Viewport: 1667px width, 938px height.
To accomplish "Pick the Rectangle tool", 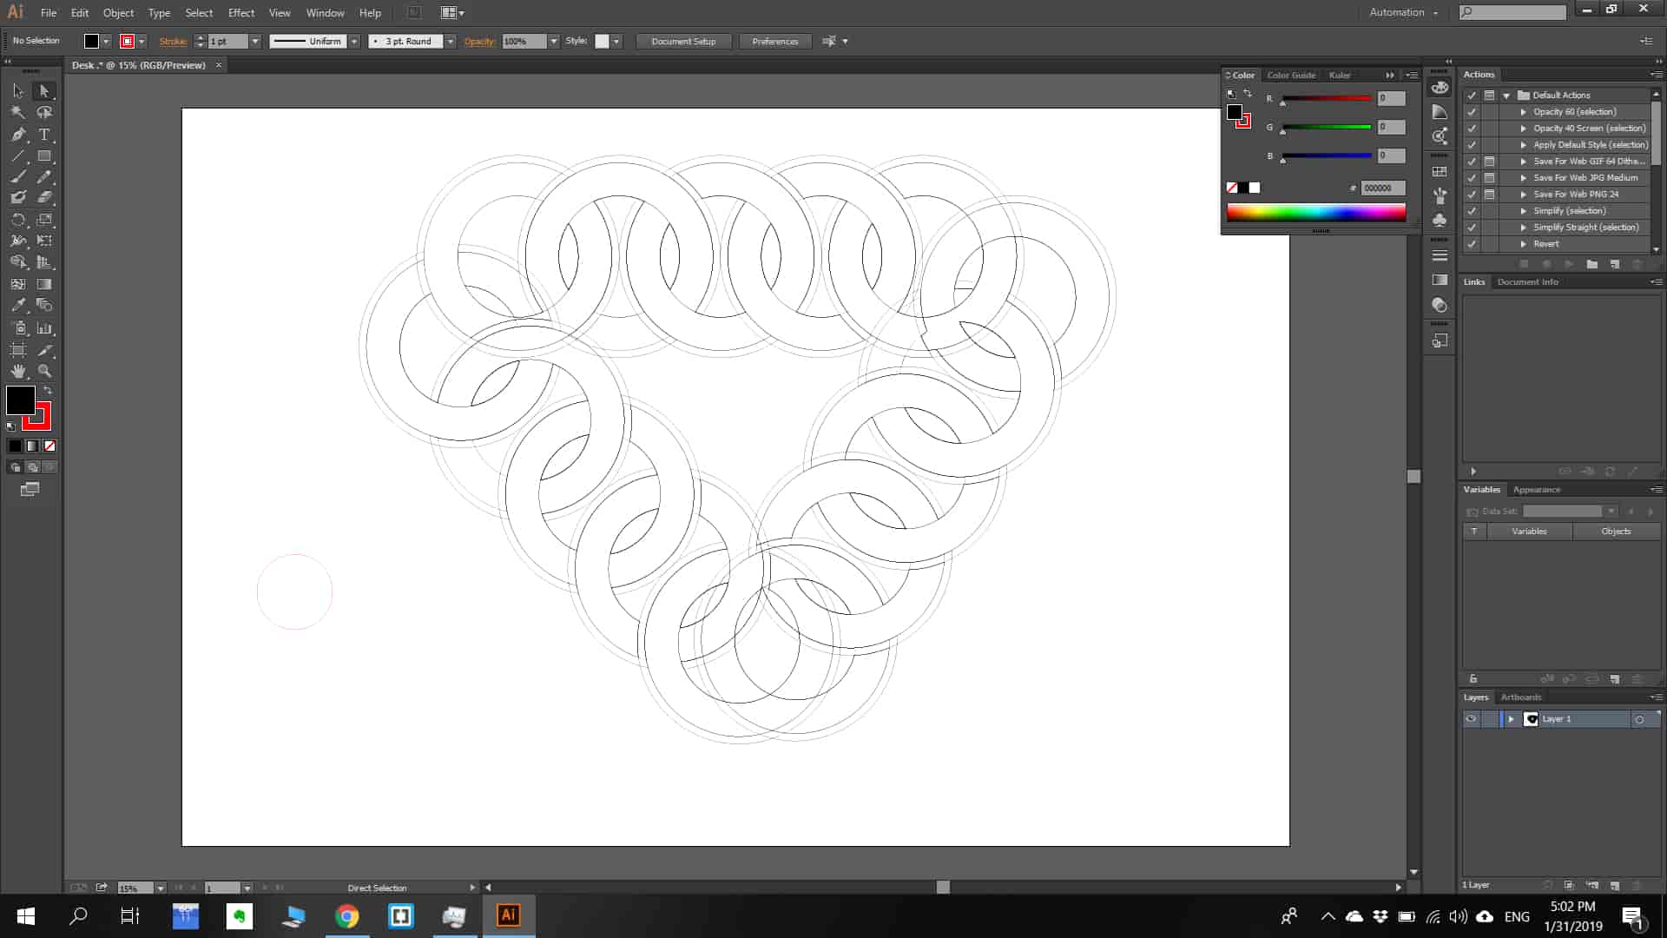I will tap(44, 156).
